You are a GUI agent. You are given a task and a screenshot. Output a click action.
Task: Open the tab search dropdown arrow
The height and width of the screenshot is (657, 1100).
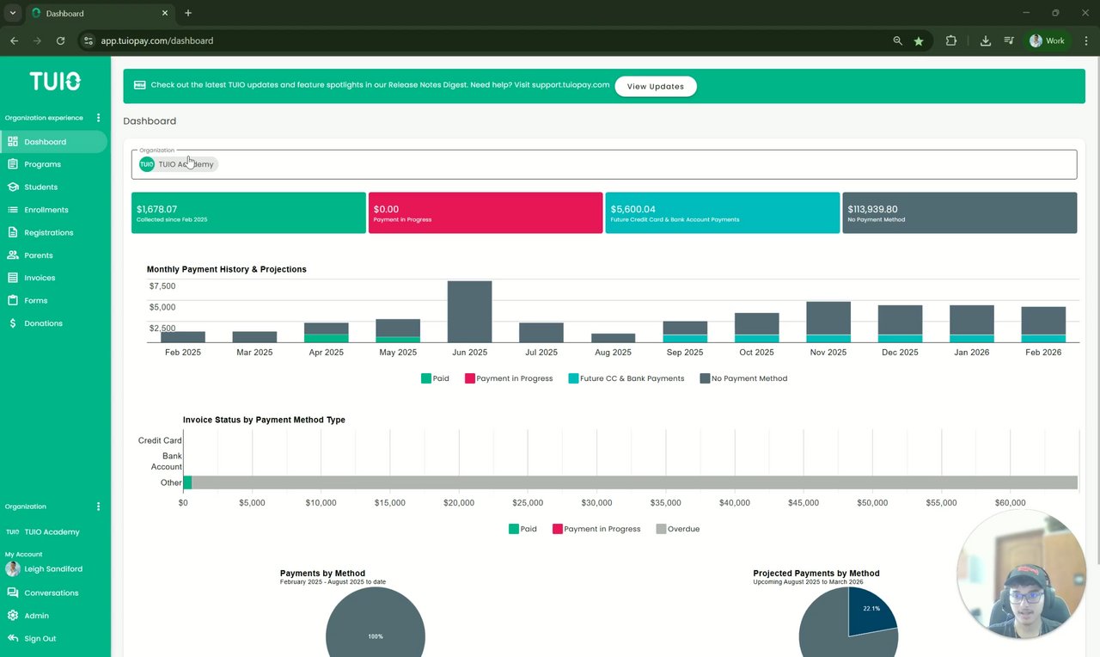[13, 13]
